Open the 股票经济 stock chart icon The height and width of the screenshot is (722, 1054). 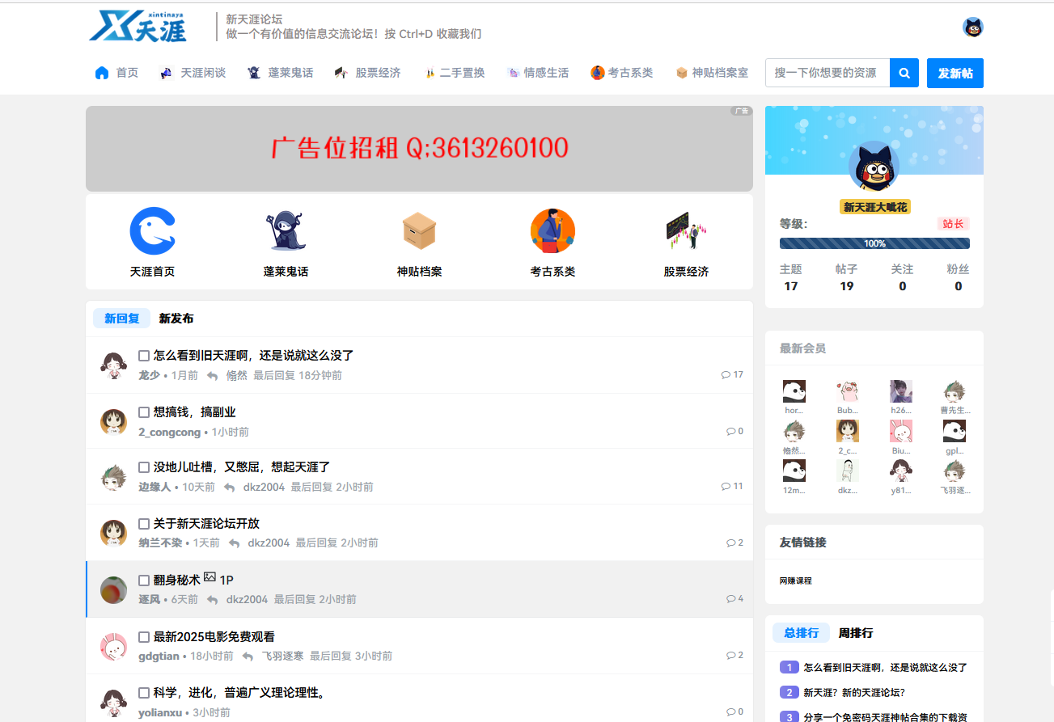(685, 230)
